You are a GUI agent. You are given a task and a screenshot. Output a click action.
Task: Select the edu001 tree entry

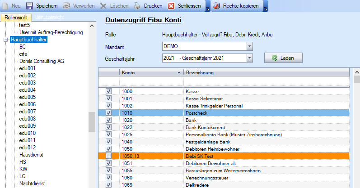[x=27, y=68]
